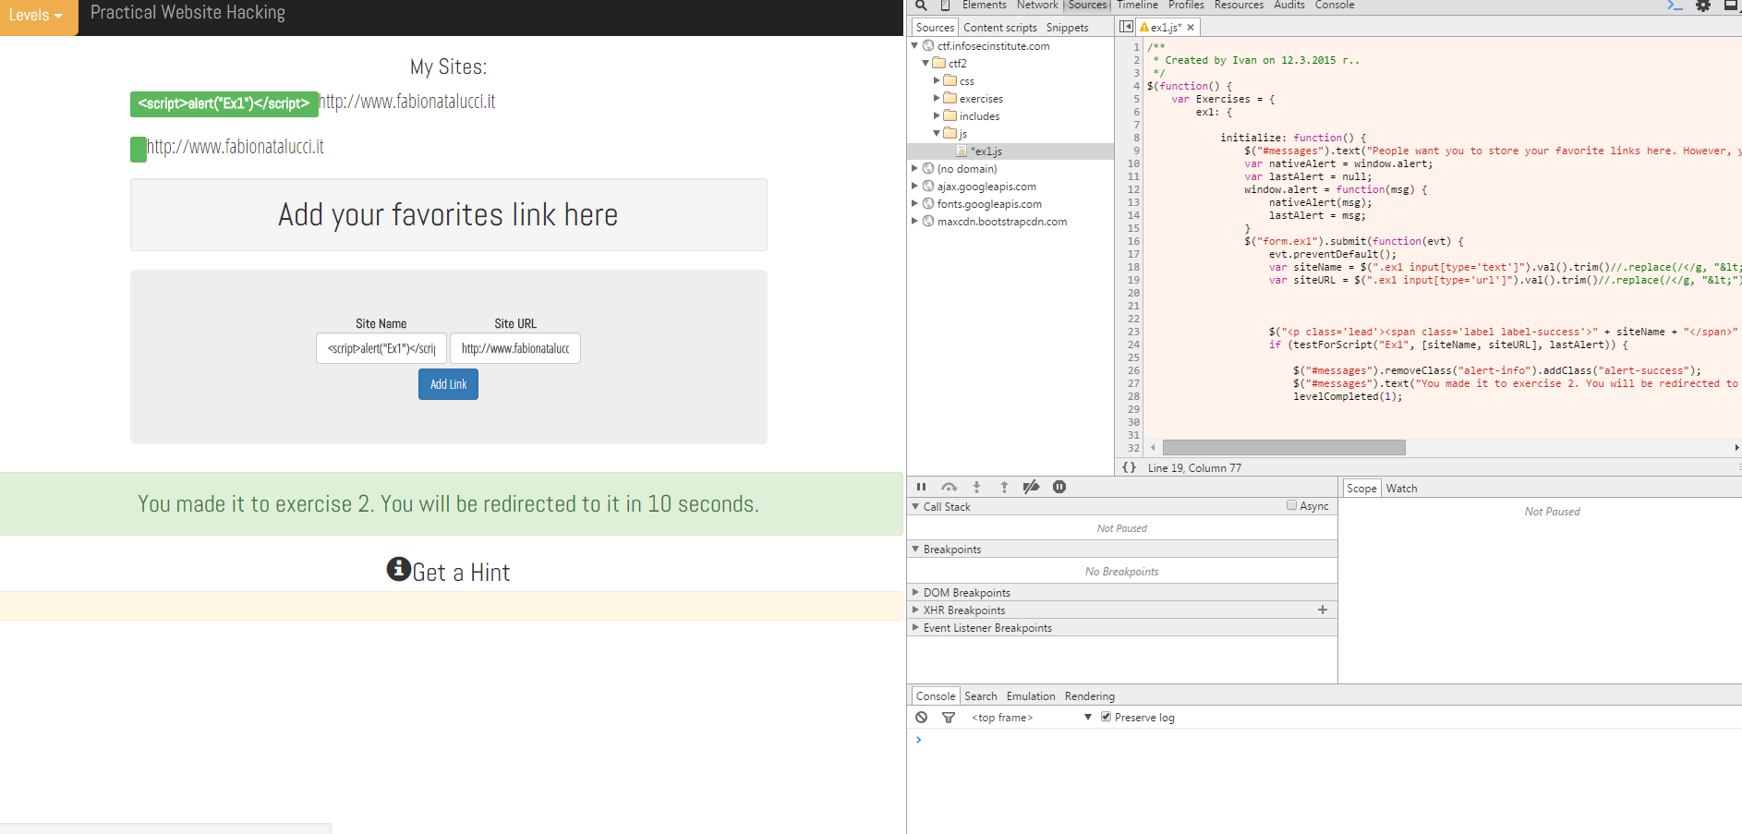Click the js folder icon

tap(950, 133)
